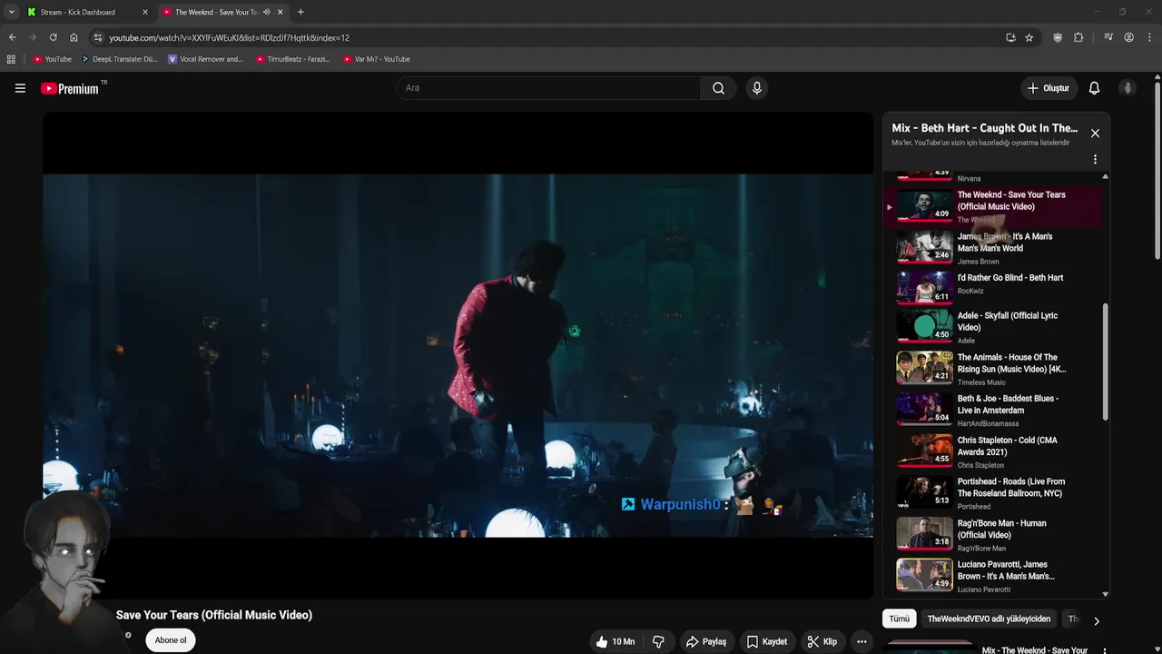Image resolution: width=1162 pixels, height=654 pixels.
Task: Start voice search with microphone icon
Action: pos(757,88)
